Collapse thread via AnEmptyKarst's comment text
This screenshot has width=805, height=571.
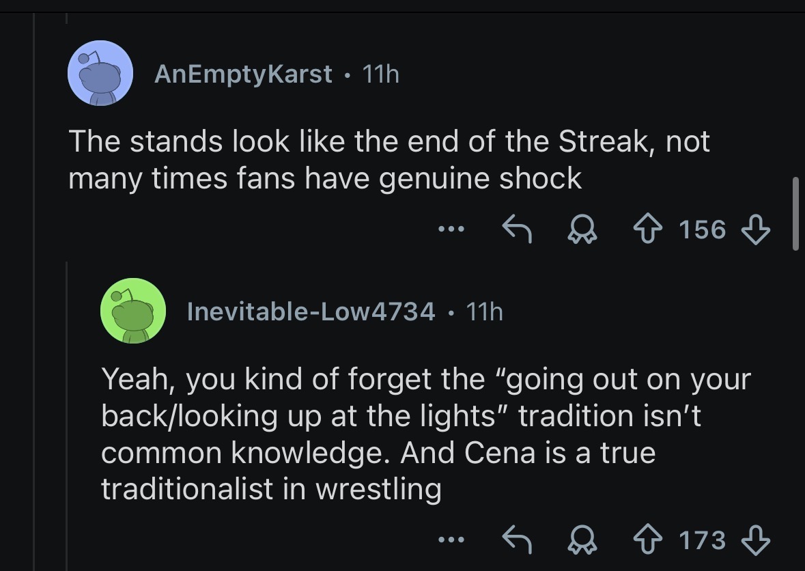tap(389, 160)
